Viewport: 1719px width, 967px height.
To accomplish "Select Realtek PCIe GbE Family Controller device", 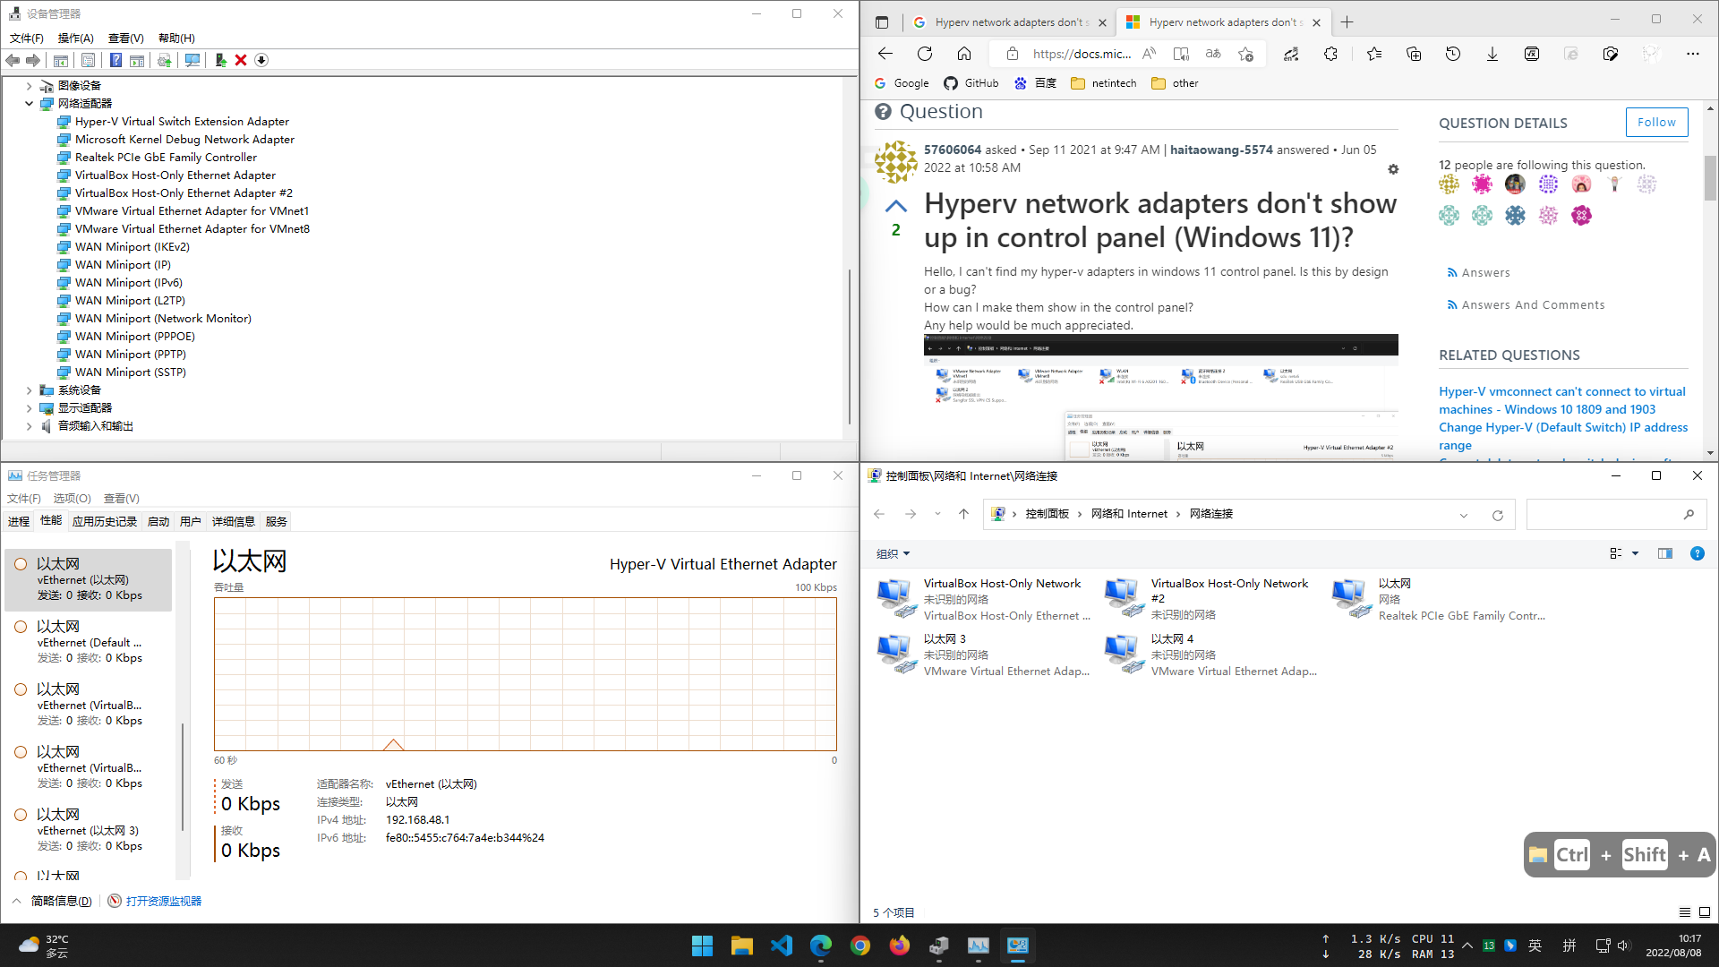I will click(x=166, y=158).
